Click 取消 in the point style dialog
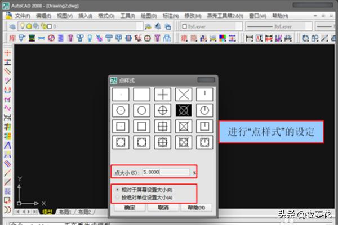This screenshot has width=338, height=225. coord(163,208)
